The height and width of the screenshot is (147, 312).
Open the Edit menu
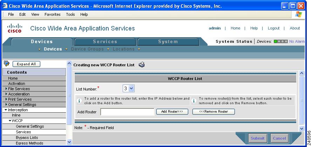click(x=22, y=14)
